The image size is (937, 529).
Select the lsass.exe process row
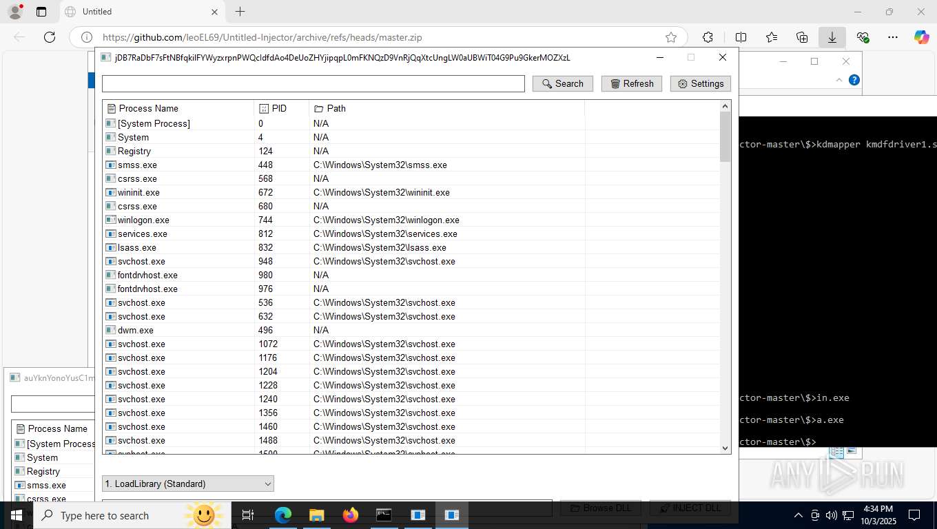click(x=411, y=247)
